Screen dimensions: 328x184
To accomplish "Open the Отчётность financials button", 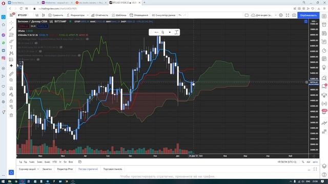I will click(99, 15).
